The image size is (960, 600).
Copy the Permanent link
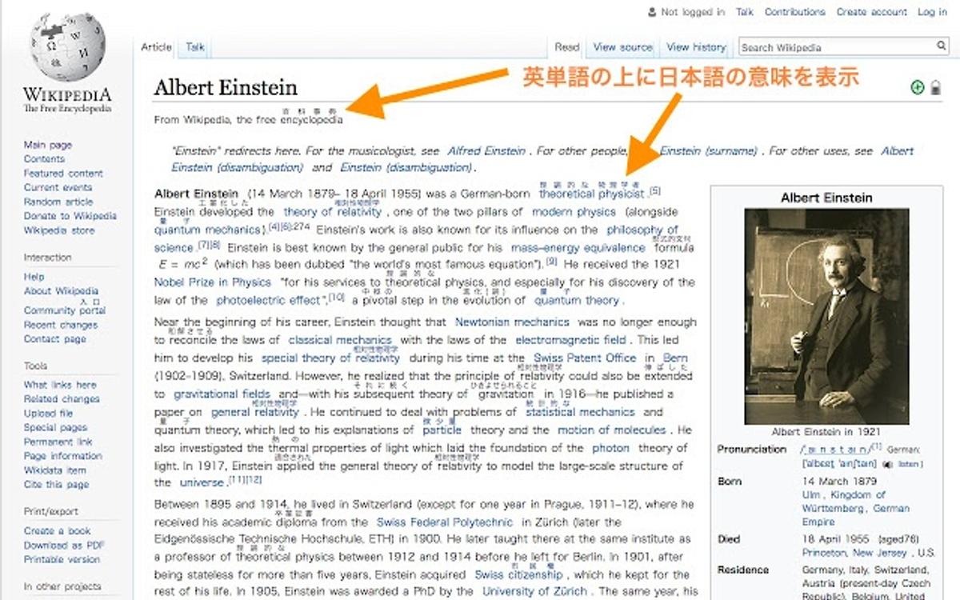tap(58, 442)
